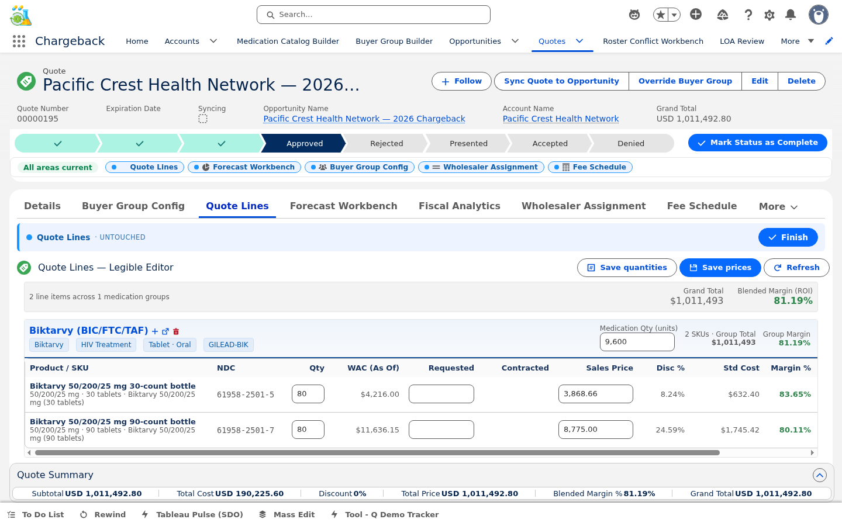
Task: Open the More navigation menu dropdown
Action: tap(798, 41)
